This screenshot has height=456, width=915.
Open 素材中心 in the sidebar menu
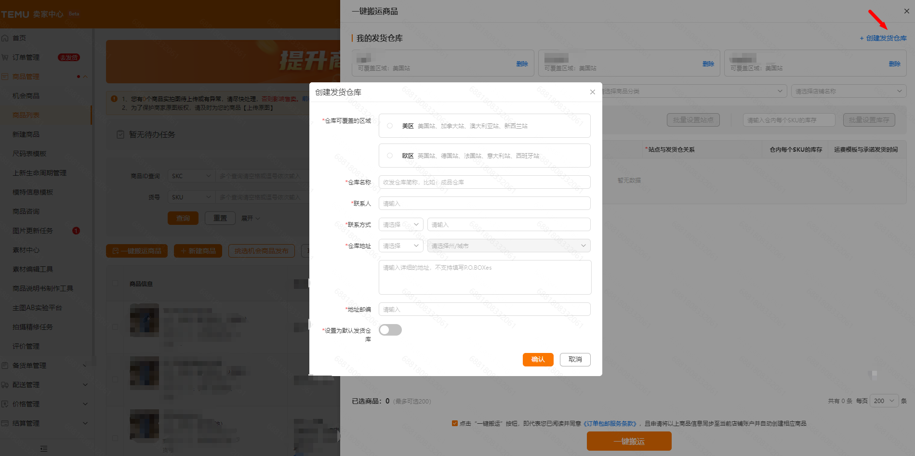pos(26,250)
